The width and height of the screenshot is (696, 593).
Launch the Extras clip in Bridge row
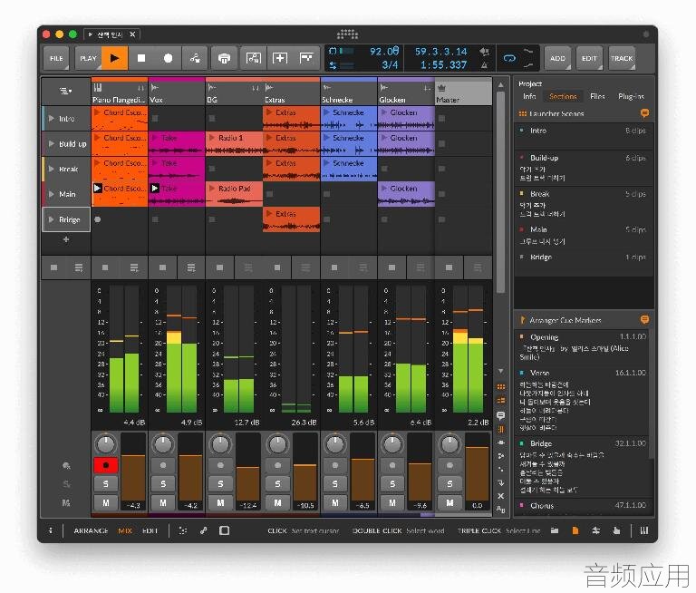pos(269,214)
